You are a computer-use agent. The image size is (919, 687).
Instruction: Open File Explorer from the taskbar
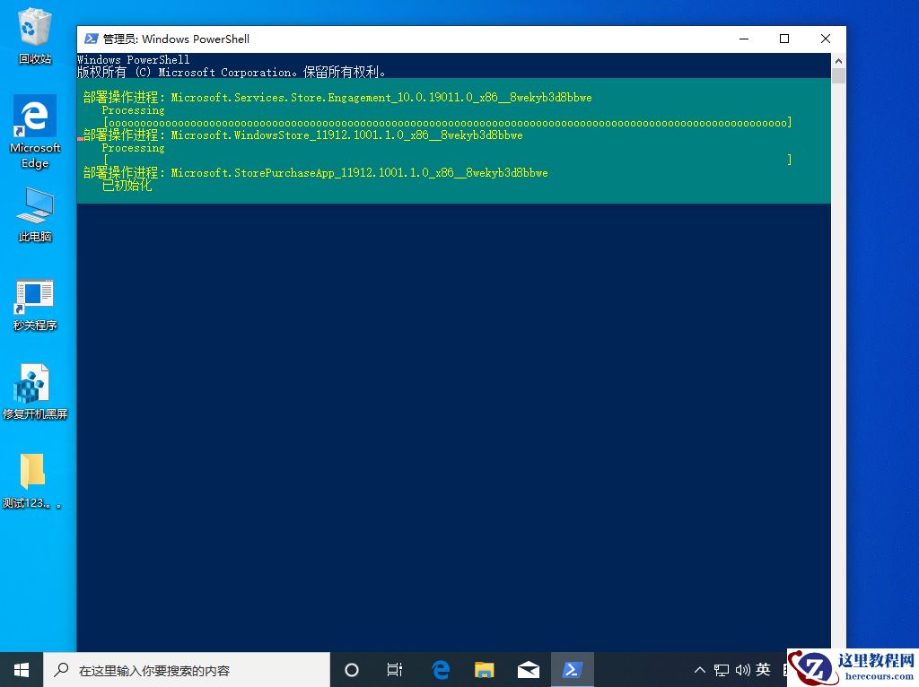click(x=484, y=669)
